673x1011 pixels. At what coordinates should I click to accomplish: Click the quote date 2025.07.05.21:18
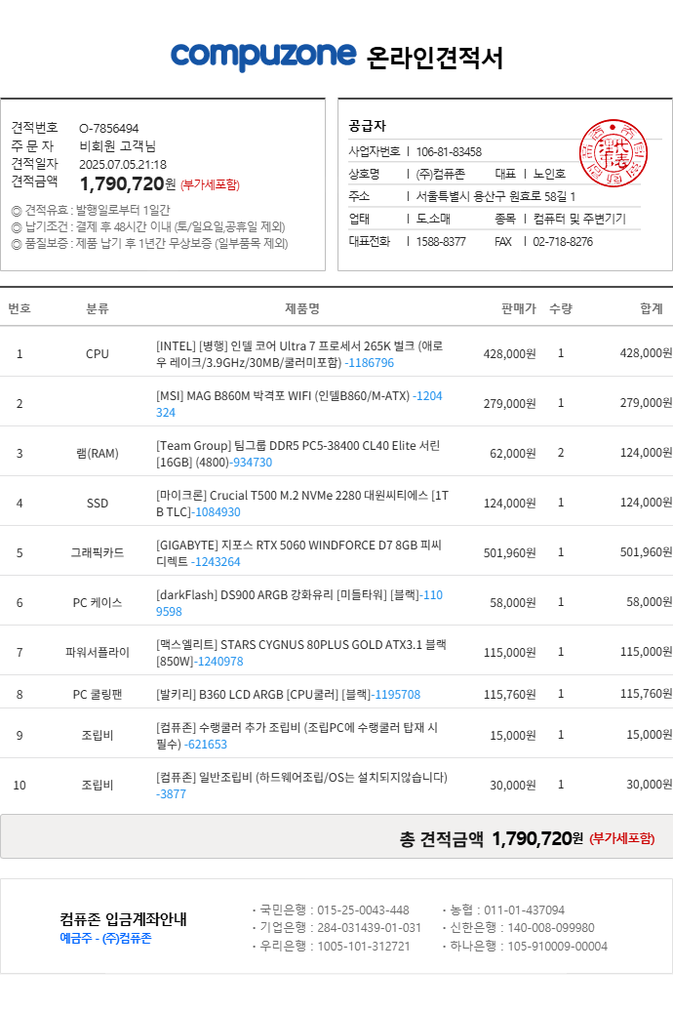point(123,164)
